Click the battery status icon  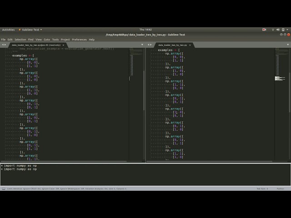point(283,30)
